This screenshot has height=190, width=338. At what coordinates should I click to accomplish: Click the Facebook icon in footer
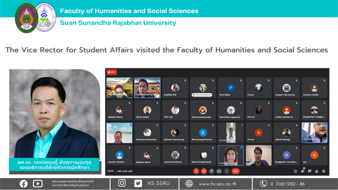coord(24,183)
